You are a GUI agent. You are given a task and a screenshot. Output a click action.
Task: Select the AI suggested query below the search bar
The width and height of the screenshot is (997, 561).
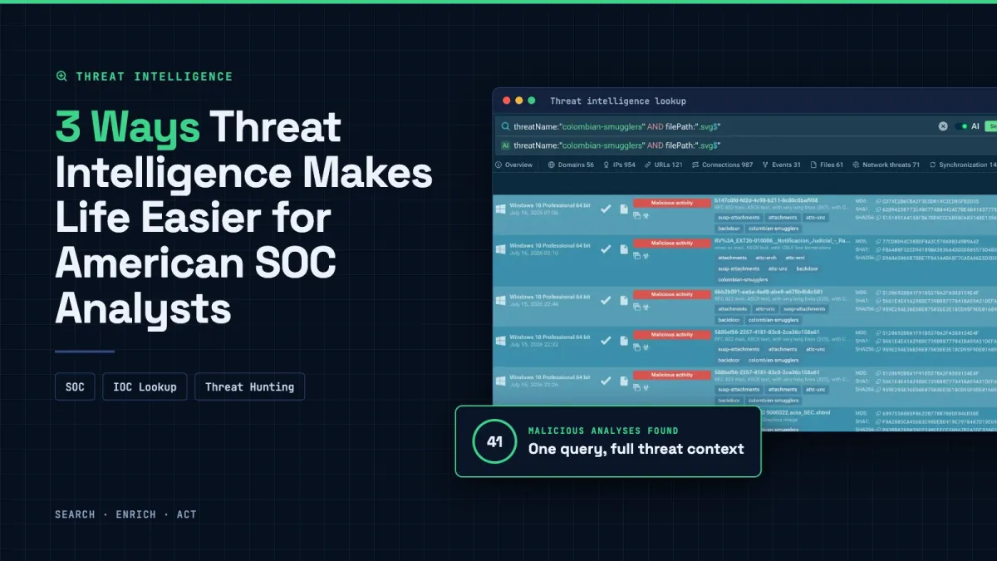[616, 145]
